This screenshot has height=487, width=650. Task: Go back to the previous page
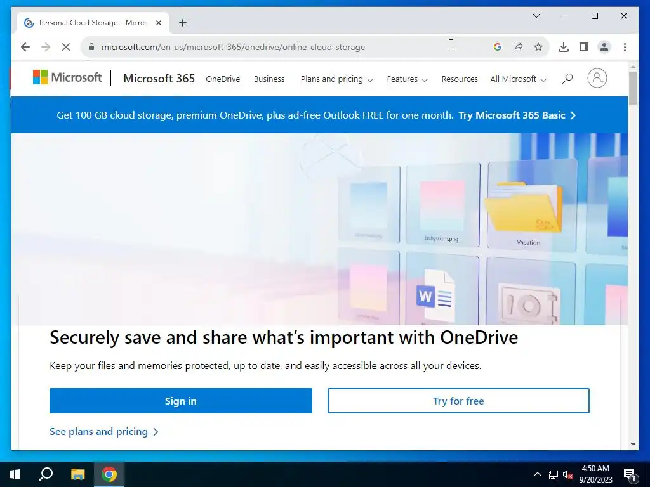point(25,47)
